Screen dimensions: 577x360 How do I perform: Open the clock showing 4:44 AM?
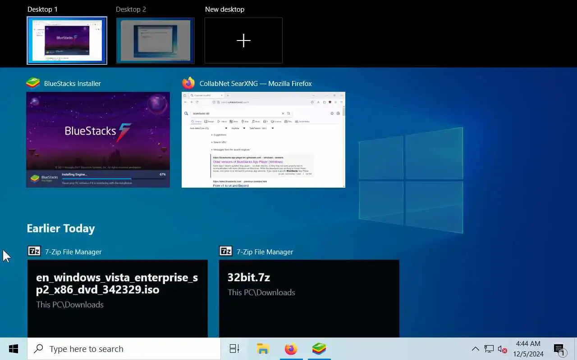[x=528, y=349]
